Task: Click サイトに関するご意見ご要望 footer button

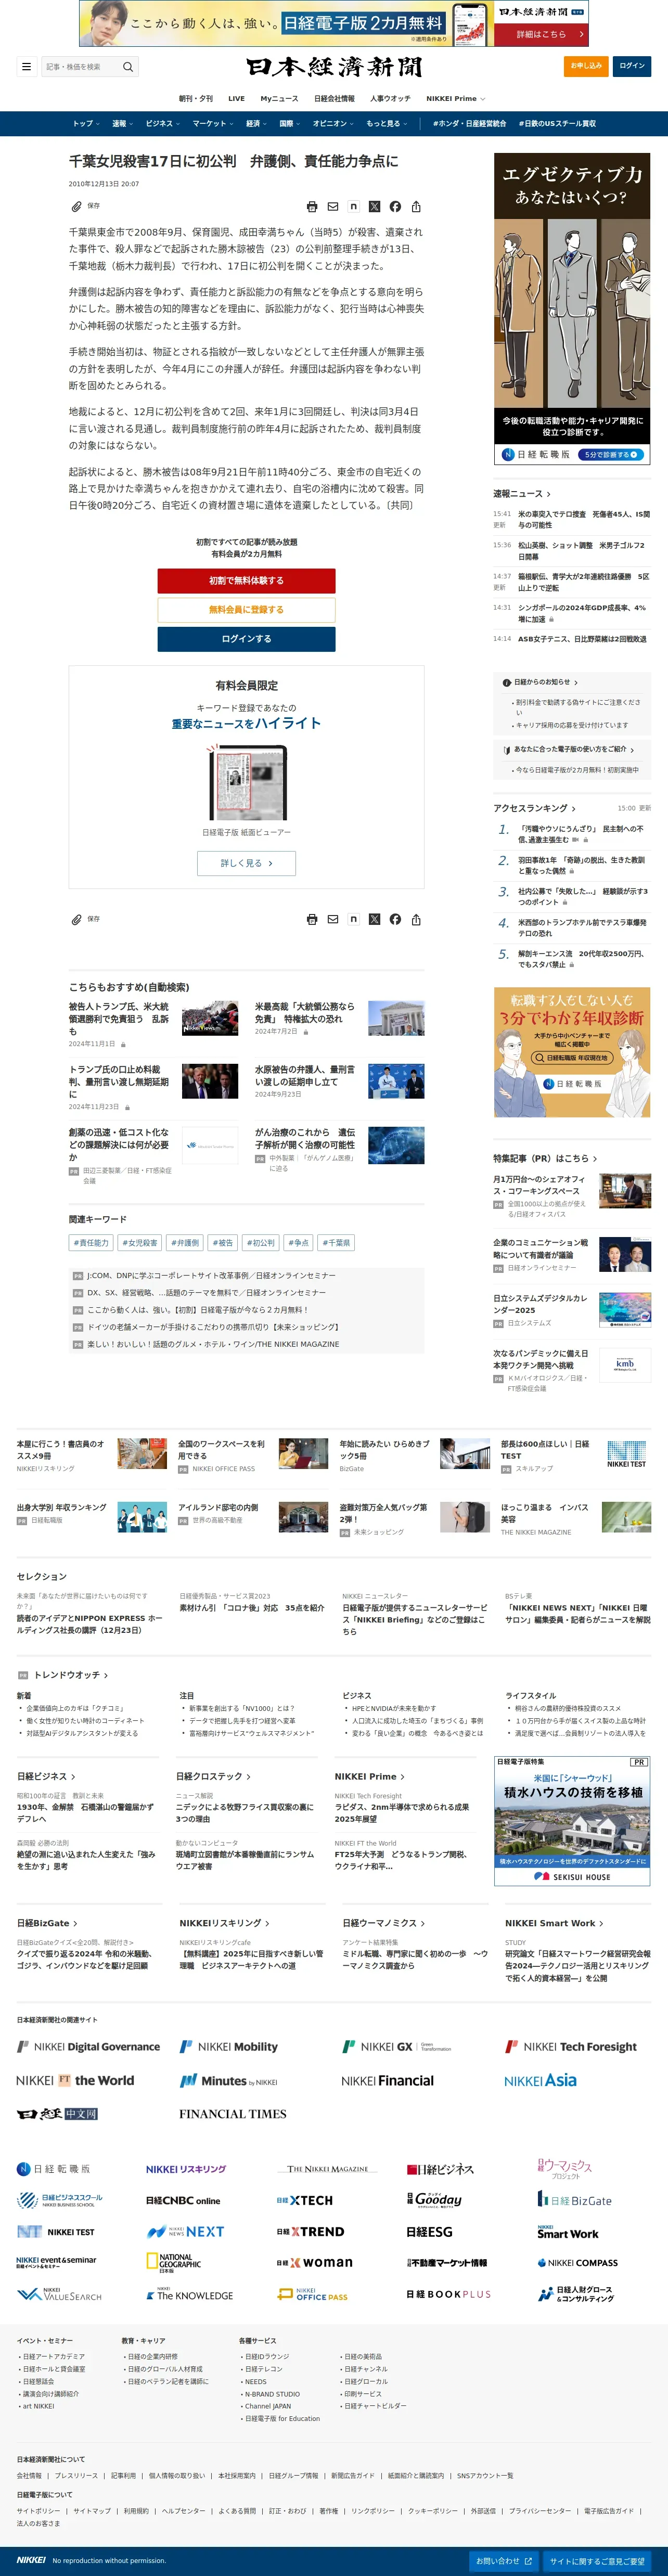Action: (596, 2562)
